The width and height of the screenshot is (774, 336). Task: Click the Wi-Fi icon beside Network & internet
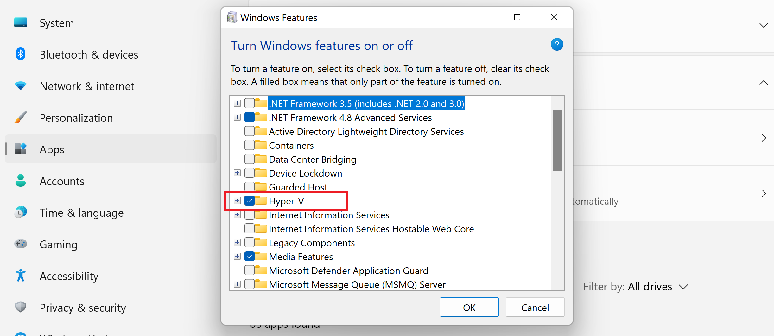point(21,86)
